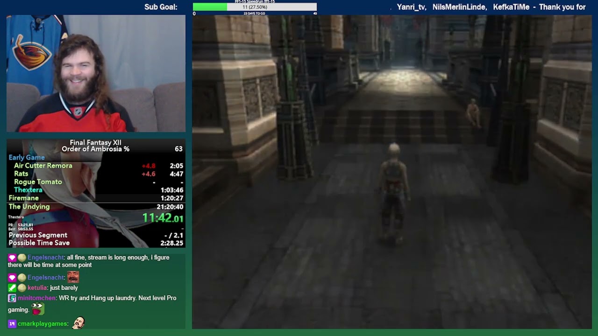This screenshot has width=598, height=336.
Task: Click the Sub Goal progress bar
Action: pyautogui.click(x=255, y=7)
